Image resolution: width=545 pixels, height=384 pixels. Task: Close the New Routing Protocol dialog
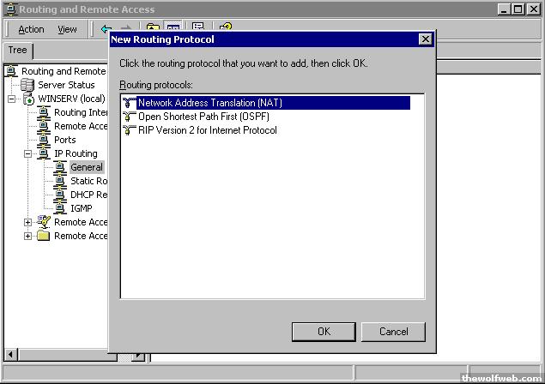[x=425, y=39]
